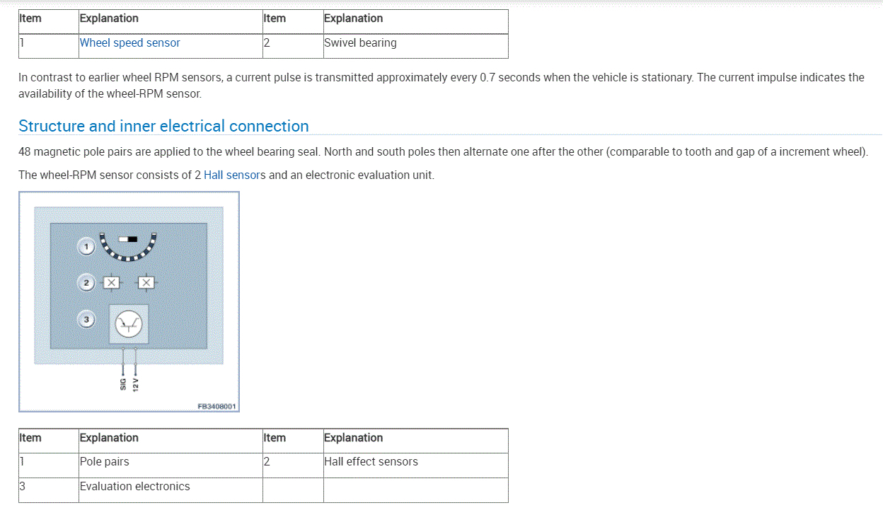Click the FB3408001 figure reference code
The height and width of the screenshot is (515, 883).
pyautogui.click(x=217, y=407)
